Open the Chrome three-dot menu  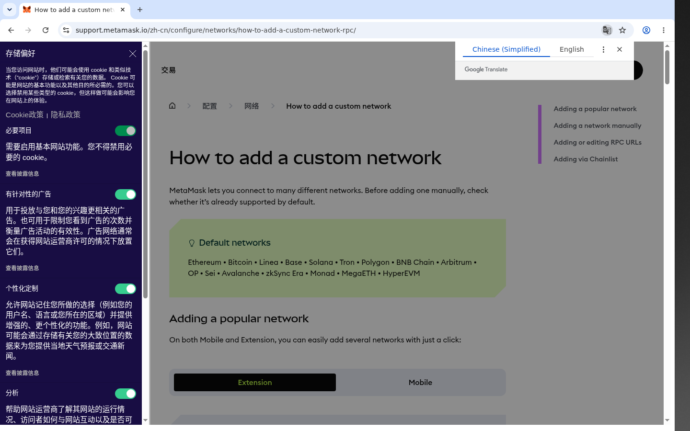664,30
